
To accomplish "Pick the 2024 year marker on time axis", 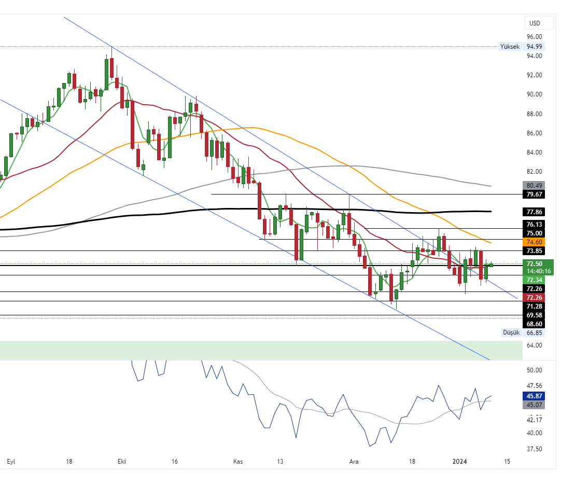I will click(x=460, y=461).
